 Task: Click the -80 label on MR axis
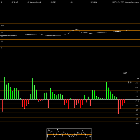[137, 119]
